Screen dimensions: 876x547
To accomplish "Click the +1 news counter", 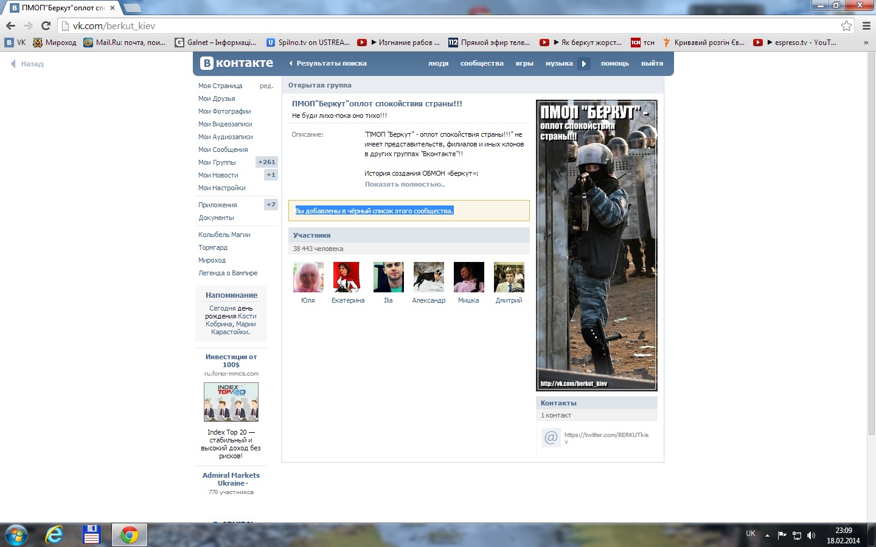I will click(271, 175).
